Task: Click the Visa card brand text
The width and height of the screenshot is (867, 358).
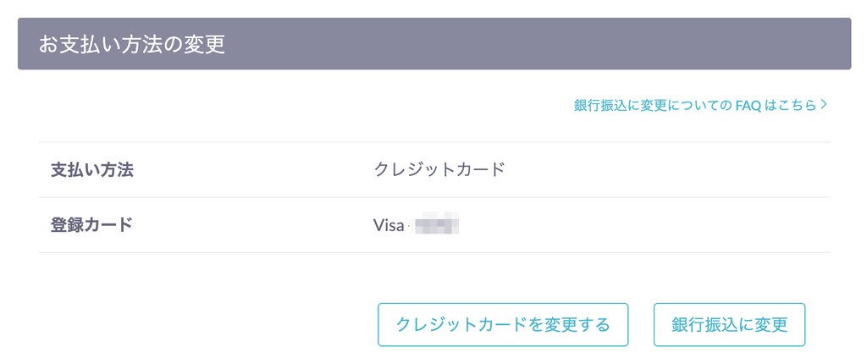Action: click(389, 226)
